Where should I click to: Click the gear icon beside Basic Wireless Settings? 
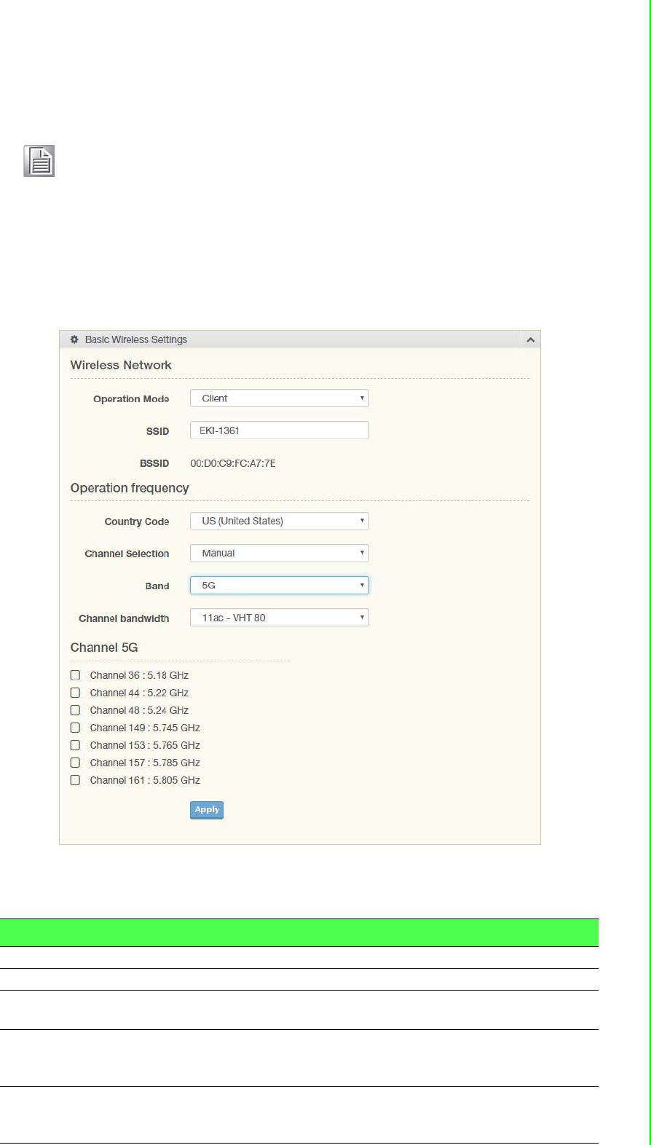pyautogui.click(x=74, y=339)
